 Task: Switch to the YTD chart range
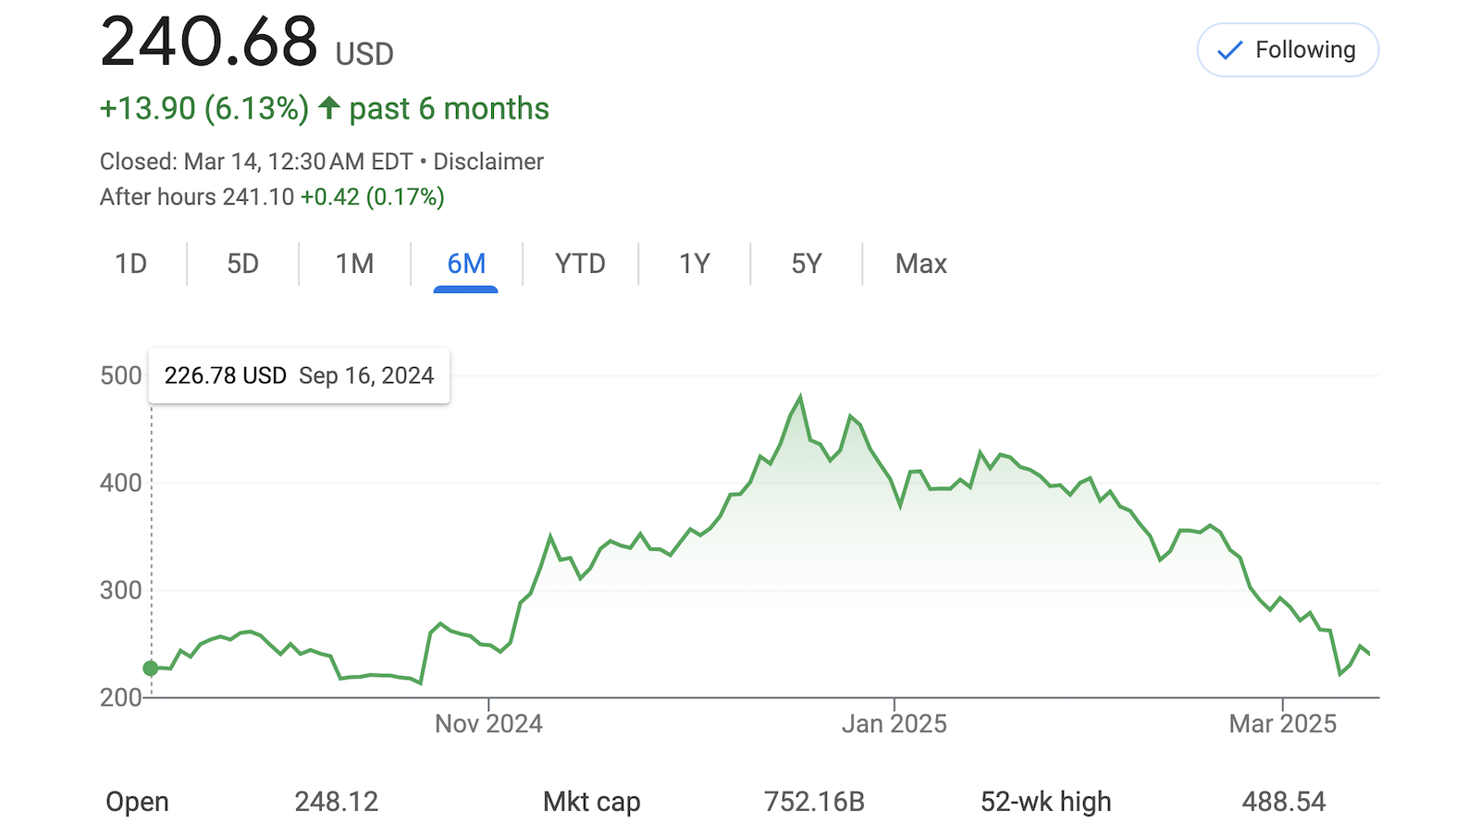pyautogui.click(x=580, y=264)
